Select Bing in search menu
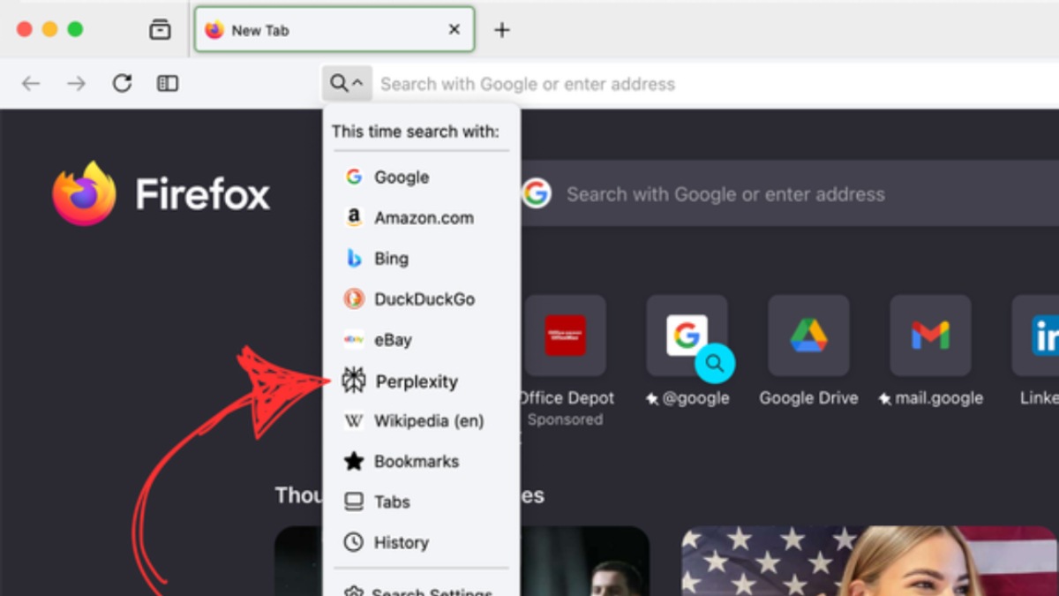Screen dimensions: 1059x596 (390, 259)
